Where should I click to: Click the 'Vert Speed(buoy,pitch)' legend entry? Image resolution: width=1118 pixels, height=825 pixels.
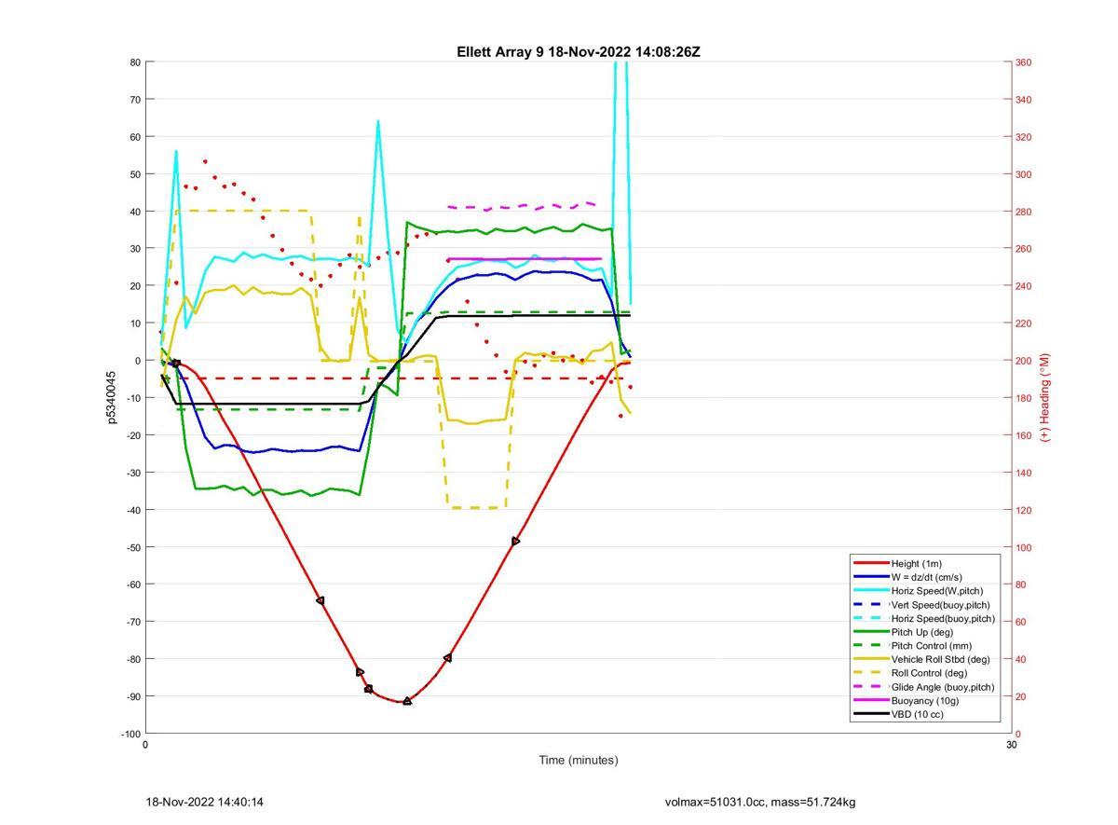pyautogui.click(x=940, y=605)
